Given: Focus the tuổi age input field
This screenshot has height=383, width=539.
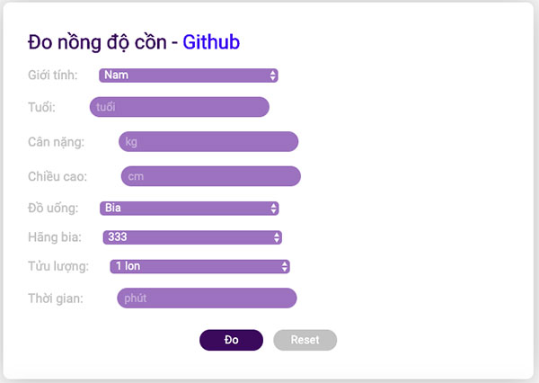Looking at the screenshot, I should pyautogui.click(x=179, y=107).
